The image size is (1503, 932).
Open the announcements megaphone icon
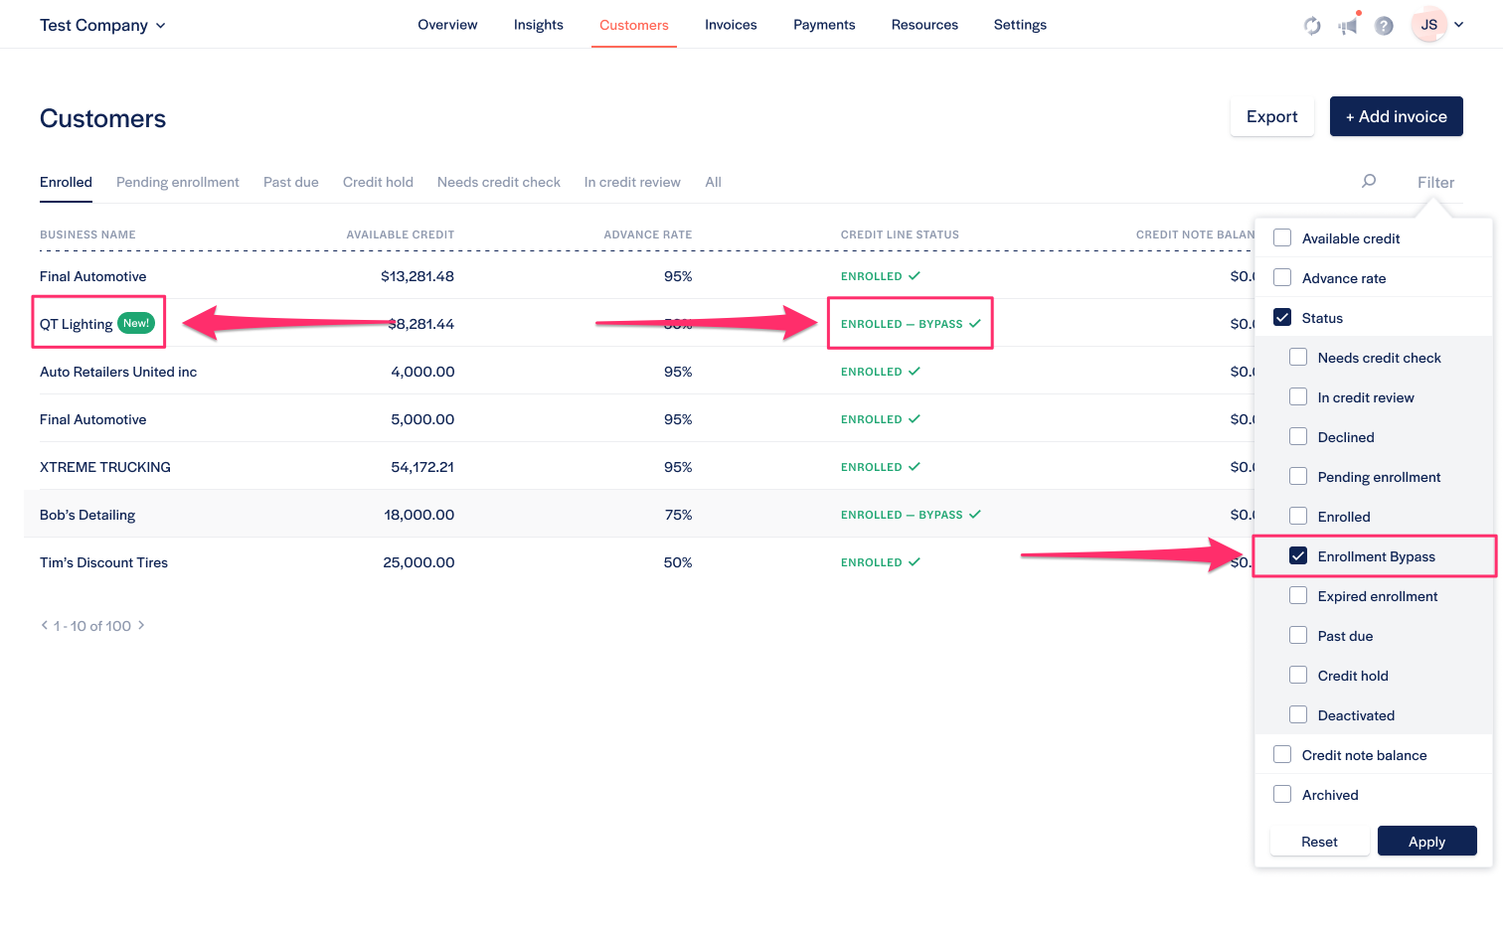click(1348, 26)
